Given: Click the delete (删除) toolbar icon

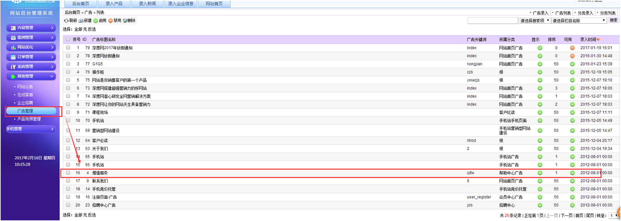Looking at the screenshot, I should click(125, 21).
